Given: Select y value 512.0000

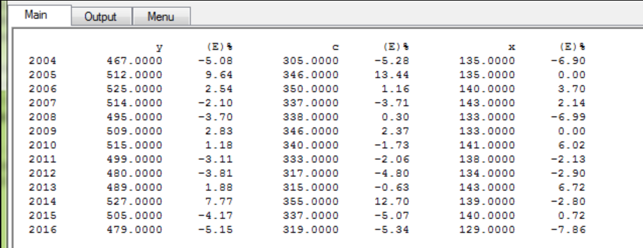Looking at the screenshot, I should [x=134, y=75].
